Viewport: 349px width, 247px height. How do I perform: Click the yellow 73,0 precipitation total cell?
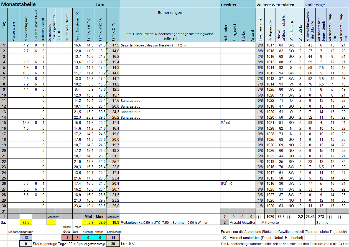coord(26,222)
